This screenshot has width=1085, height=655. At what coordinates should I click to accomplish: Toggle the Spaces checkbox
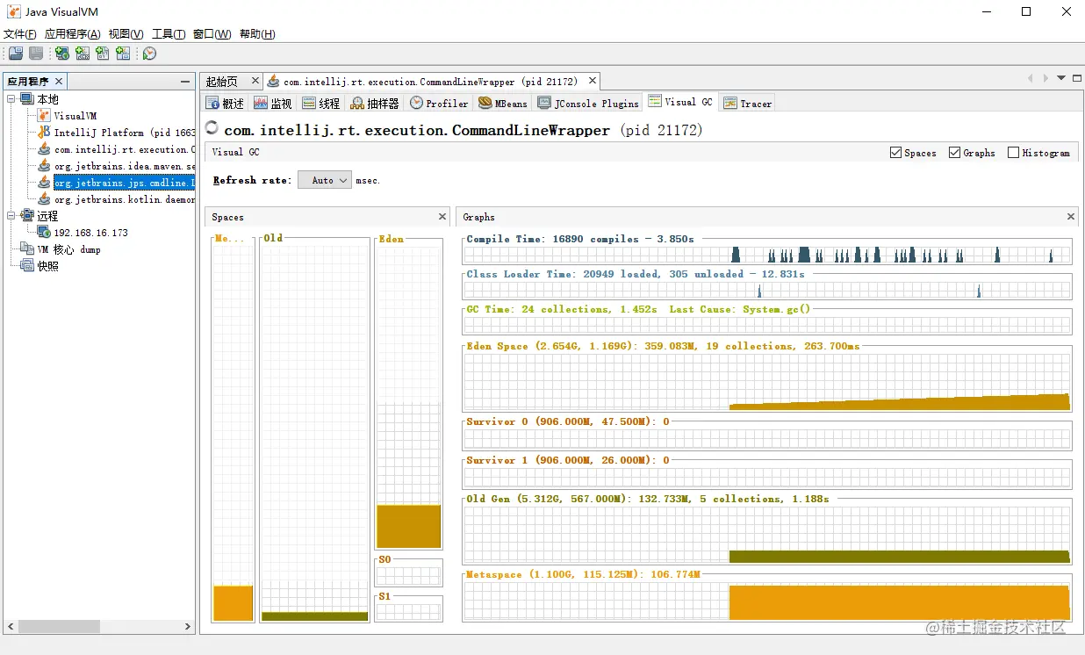[x=895, y=153]
